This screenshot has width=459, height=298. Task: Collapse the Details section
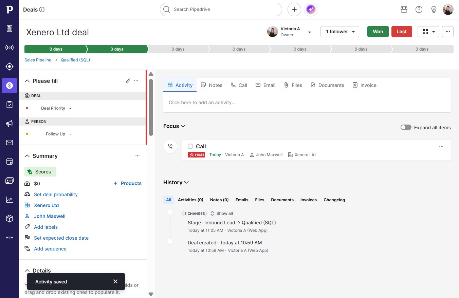[27, 271]
